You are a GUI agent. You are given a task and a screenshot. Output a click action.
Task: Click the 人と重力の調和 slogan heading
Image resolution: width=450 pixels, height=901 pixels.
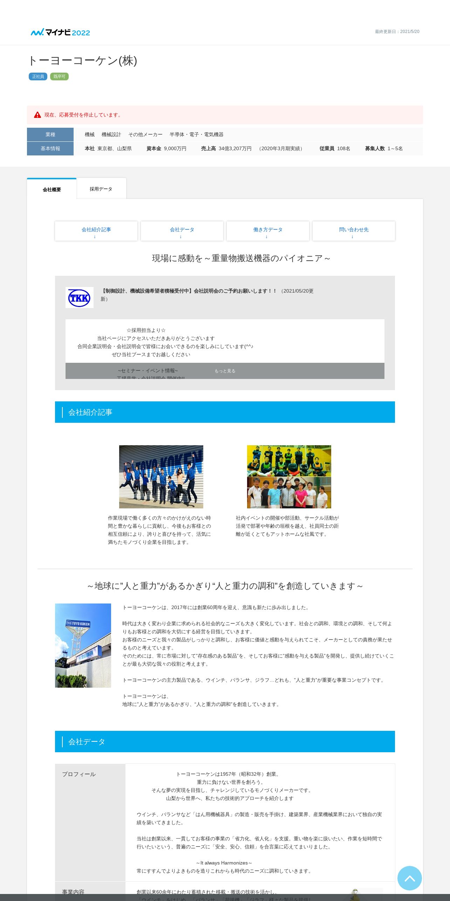tap(225, 586)
